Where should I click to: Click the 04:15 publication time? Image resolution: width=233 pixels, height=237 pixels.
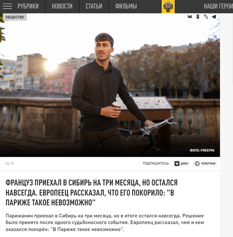coord(10,163)
